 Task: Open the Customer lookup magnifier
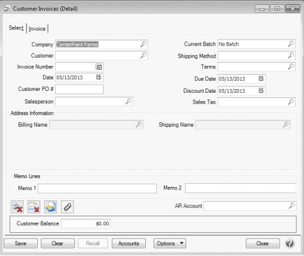tap(143, 56)
